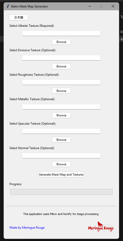This screenshot has width=123, height=241.
Task: Browse for the Specular texture file
Action: (61, 140)
